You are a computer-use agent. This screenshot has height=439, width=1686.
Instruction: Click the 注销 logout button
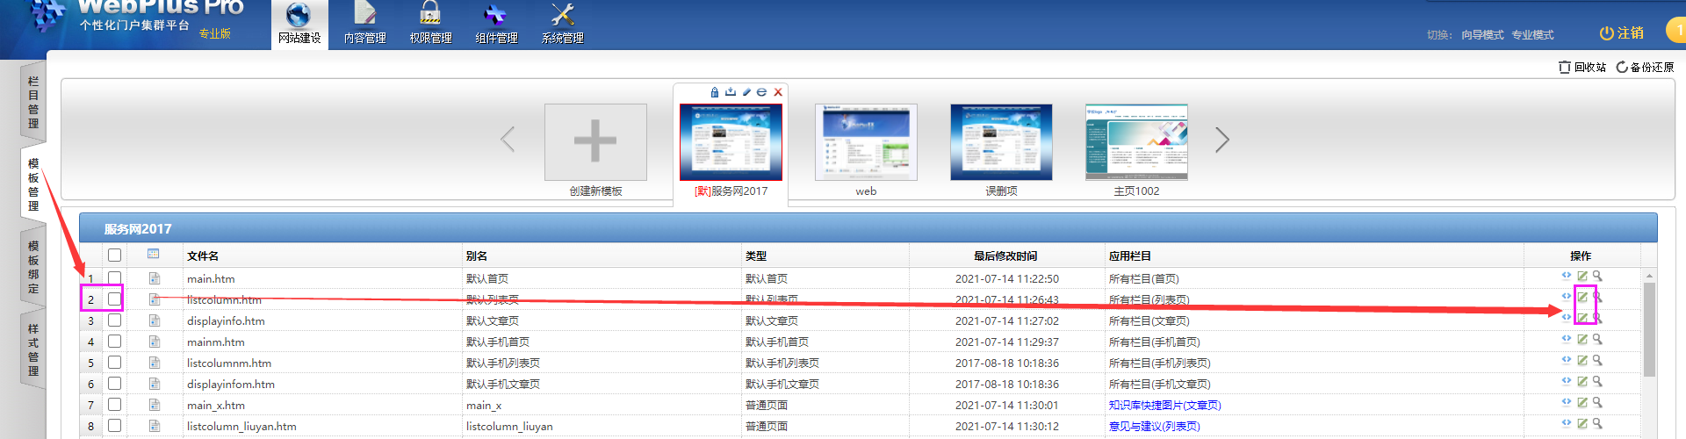(x=1621, y=33)
